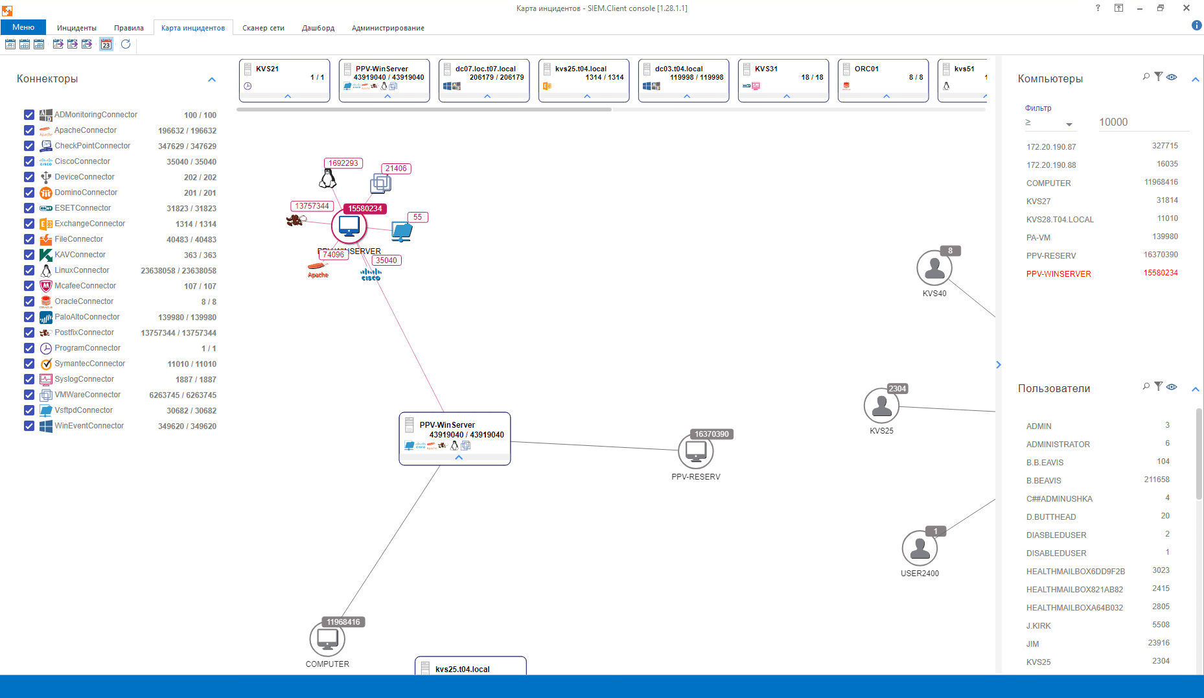Collapse the Коннекторы panel
Screen dimensions: 1204x698
click(x=211, y=79)
